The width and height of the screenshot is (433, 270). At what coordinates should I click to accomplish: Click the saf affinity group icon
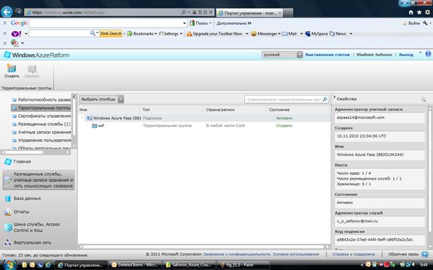coord(94,126)
